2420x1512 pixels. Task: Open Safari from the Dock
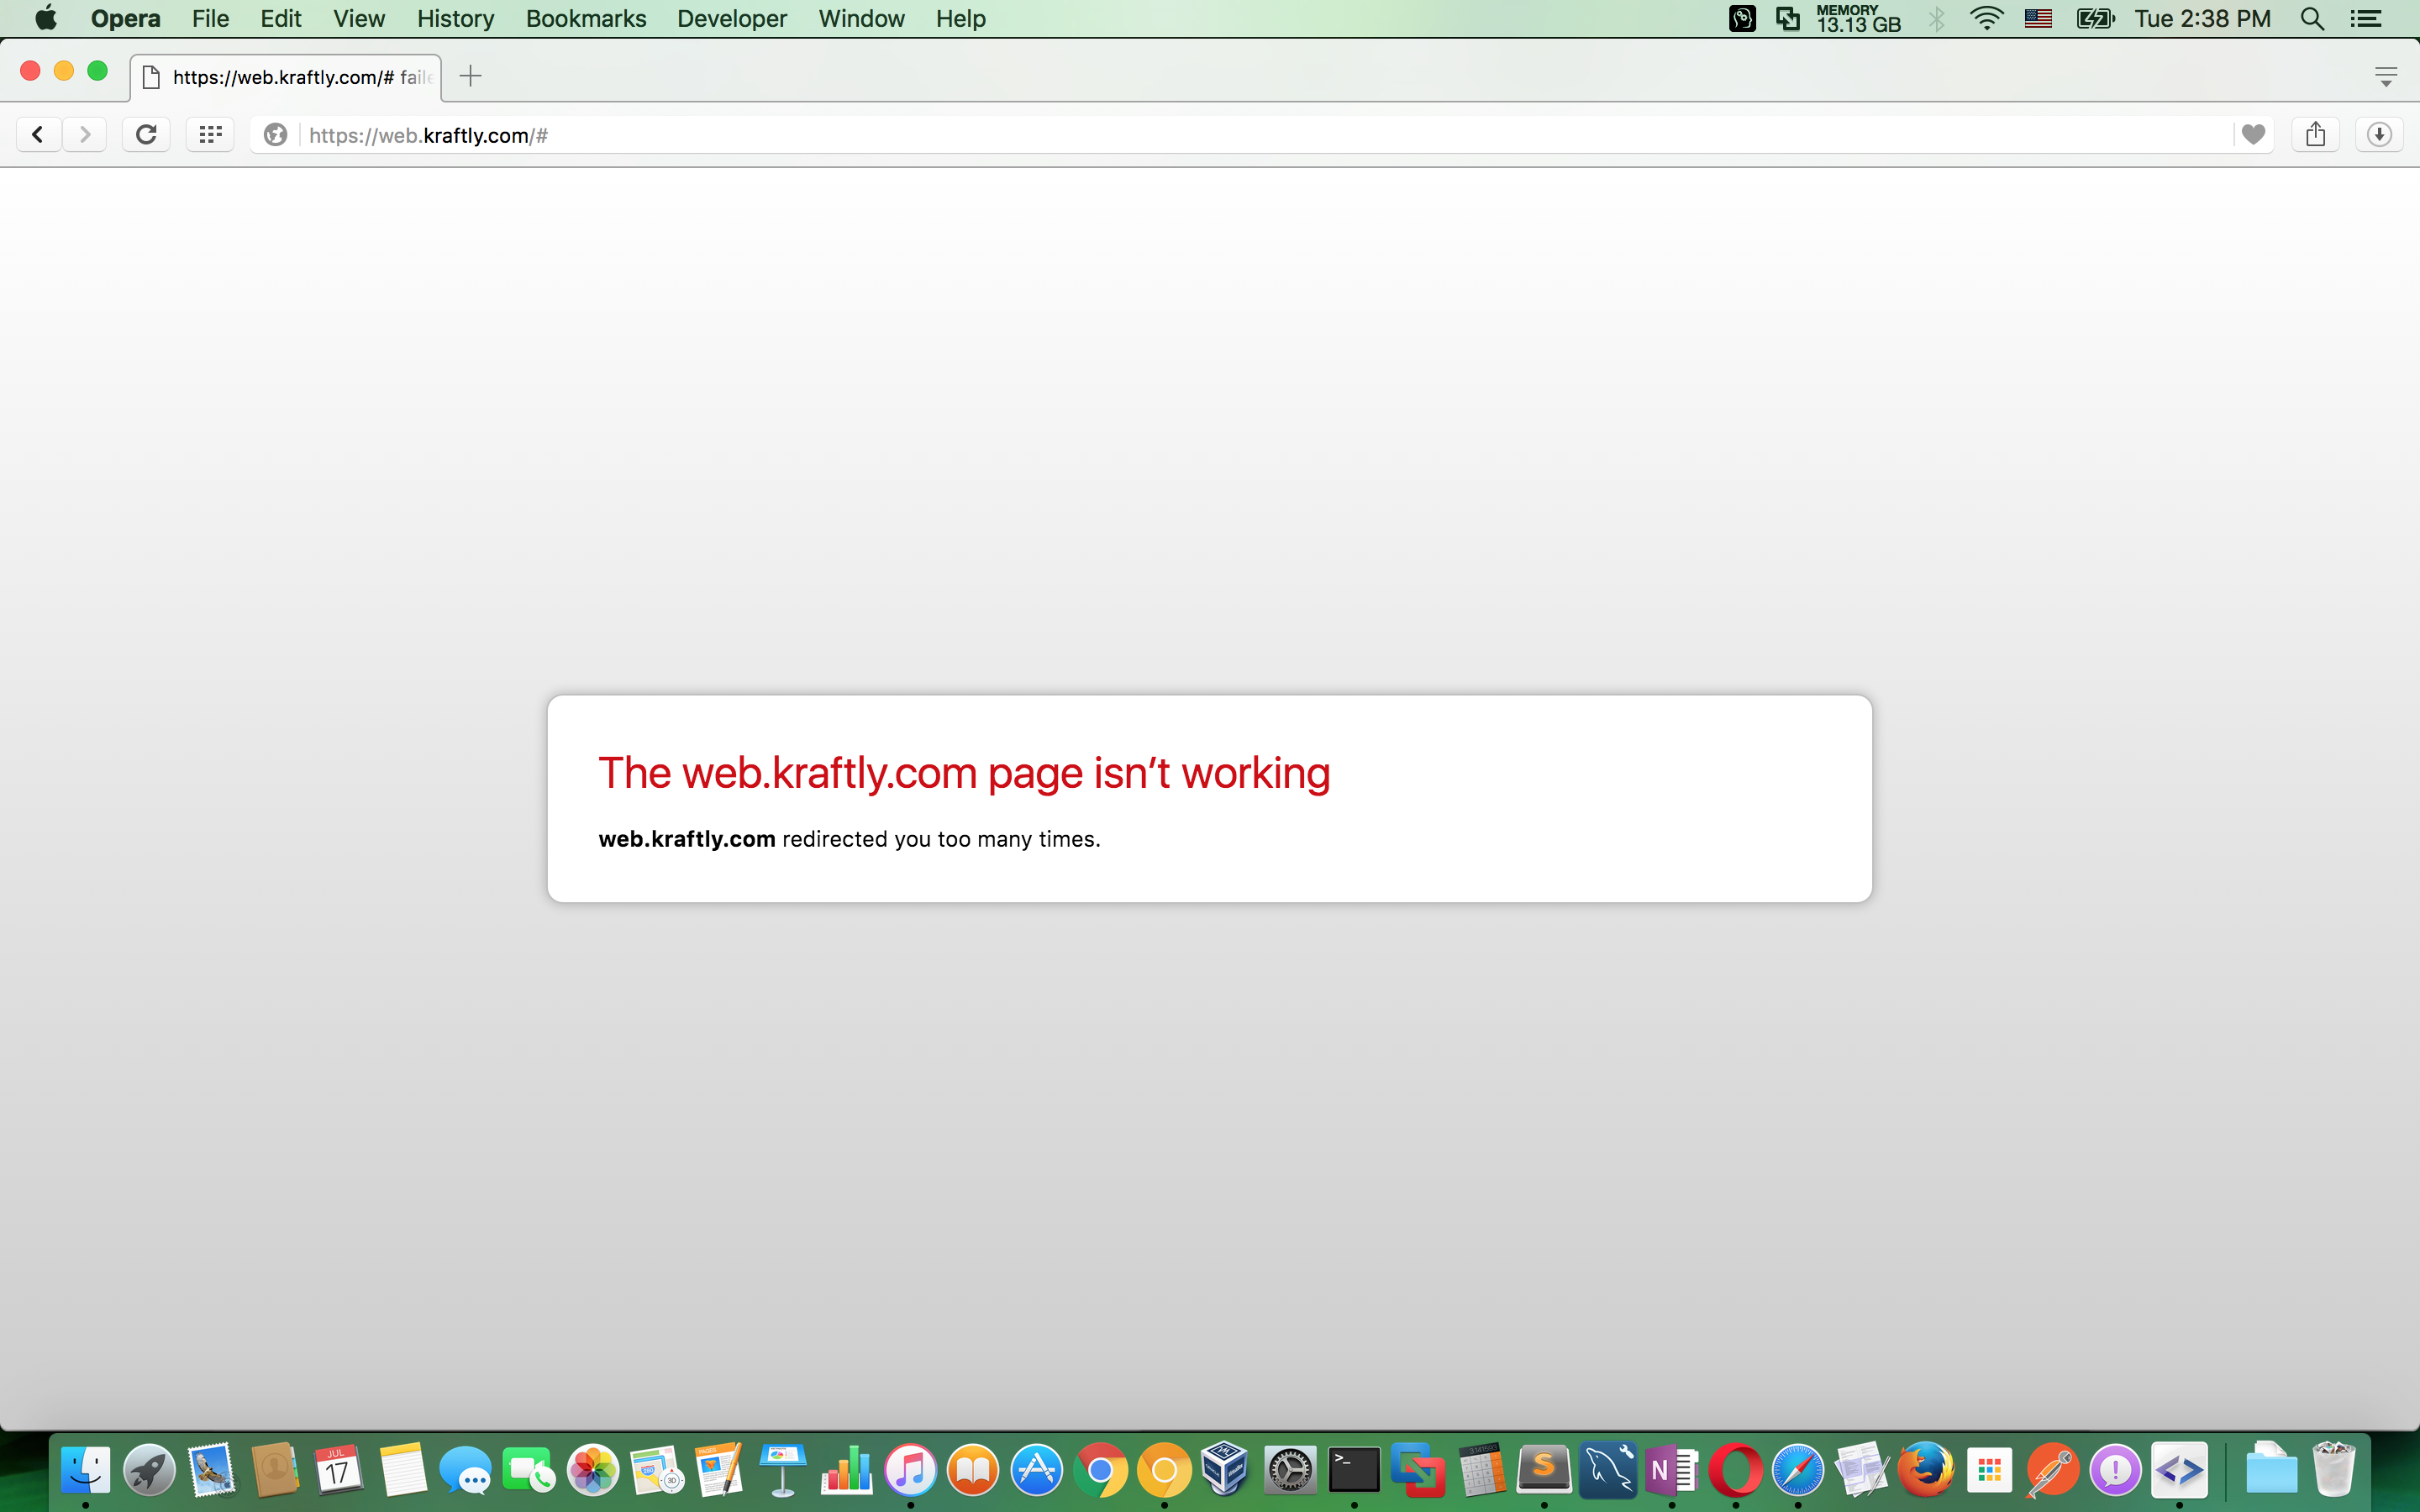point(1798,1471)
